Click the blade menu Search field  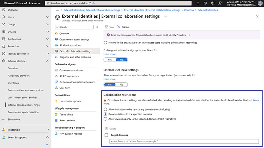point(74,27)
